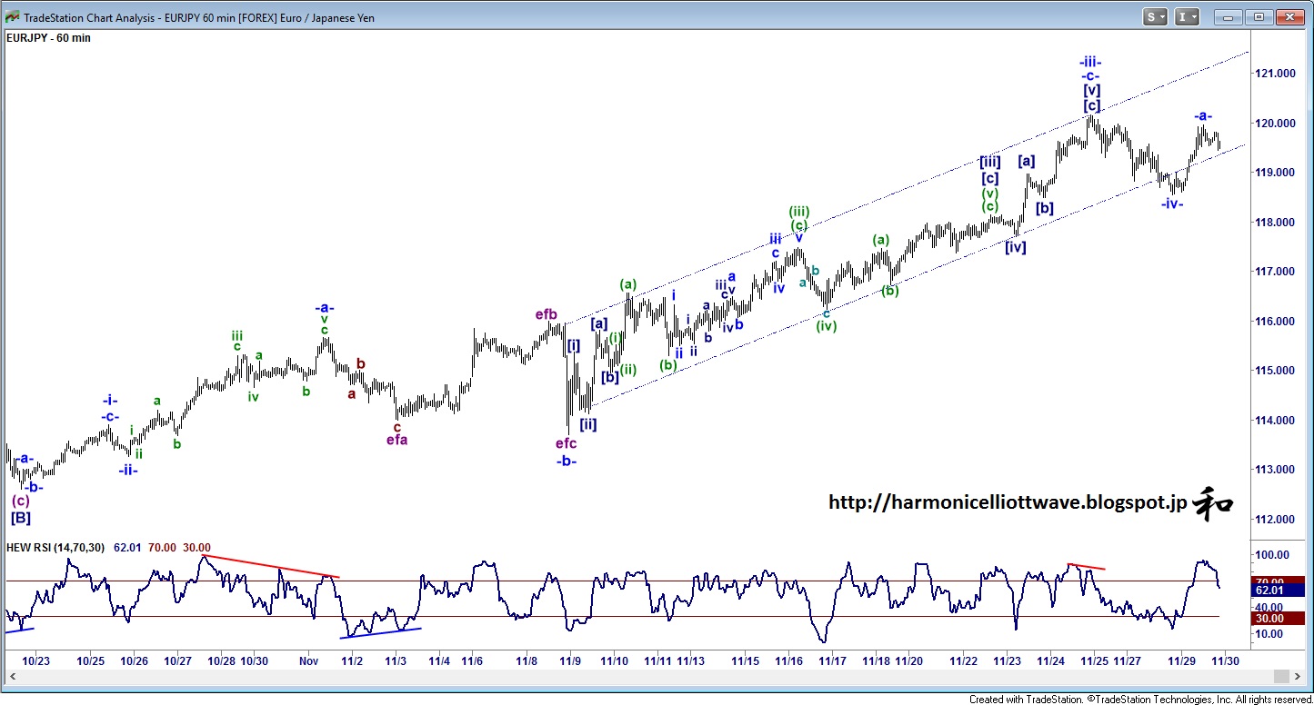This screenshot has width=1314, height=705.
Task: Select the 'efa' wave label
Action: (396, 440)
